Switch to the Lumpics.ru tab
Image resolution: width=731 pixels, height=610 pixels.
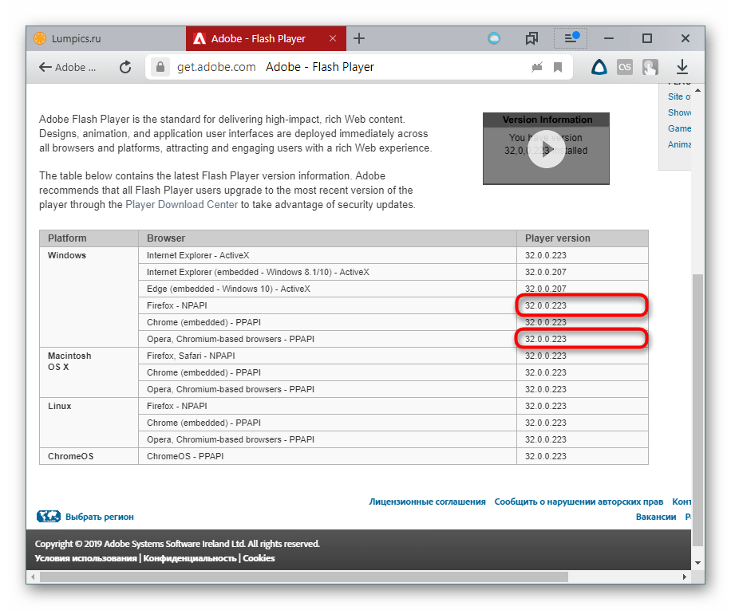(x=106, y=38)
